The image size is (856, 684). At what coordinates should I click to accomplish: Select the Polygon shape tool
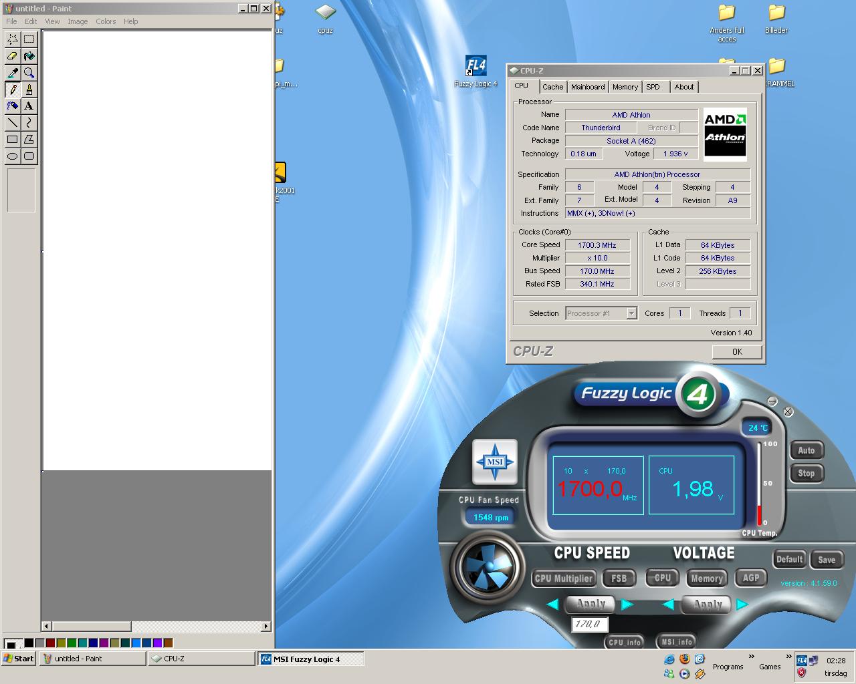(29, 140)
